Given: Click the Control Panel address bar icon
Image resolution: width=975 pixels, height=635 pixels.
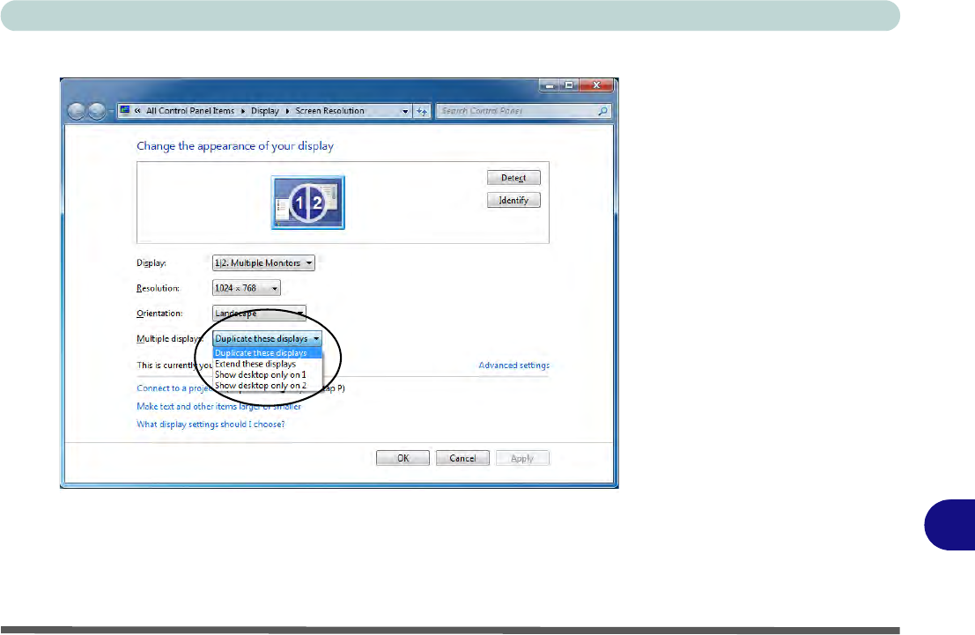Looking at the screenshot, I should coord(125,111).
